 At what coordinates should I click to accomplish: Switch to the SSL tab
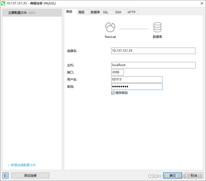pyautogui.click(x=107, y=12)
